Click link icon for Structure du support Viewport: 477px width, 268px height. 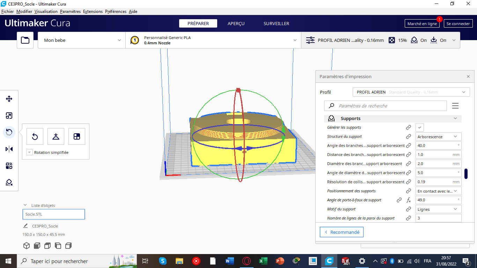click(x=408, y=136)
